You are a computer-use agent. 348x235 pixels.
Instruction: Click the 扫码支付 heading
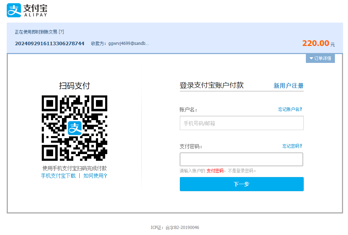coord(75,86)
